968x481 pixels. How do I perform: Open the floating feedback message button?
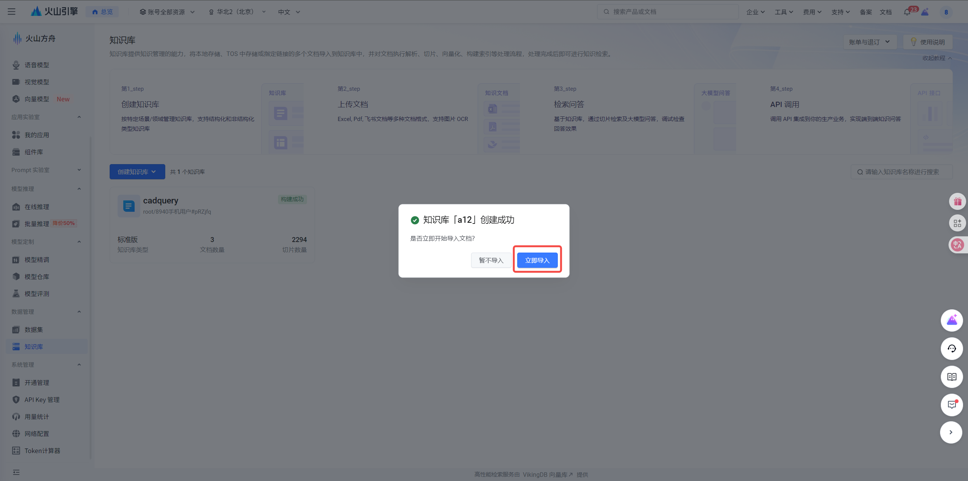pyautogui.click(x=952, y=405)
